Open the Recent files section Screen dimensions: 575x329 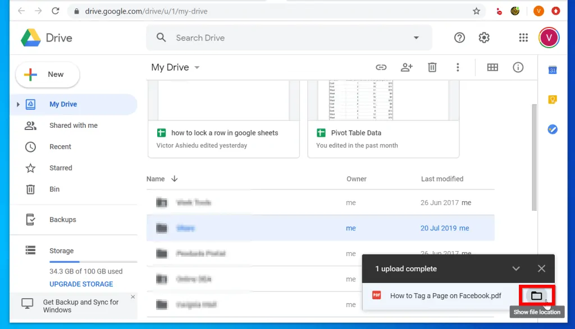[60, 147]
